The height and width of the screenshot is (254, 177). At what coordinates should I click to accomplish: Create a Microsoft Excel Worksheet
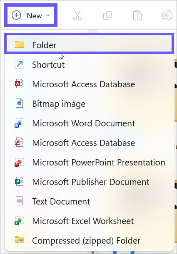pos(89,221)
